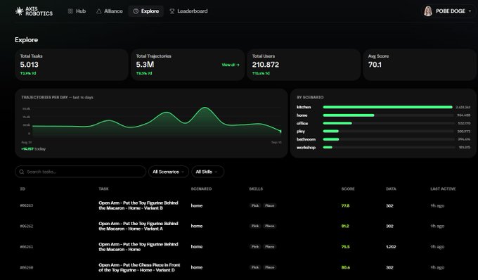Image resolution: width=478 pixels, height=280 pixels.
Task: Click the Total Tasks 5.013 card
Action: tap(72, 65)
